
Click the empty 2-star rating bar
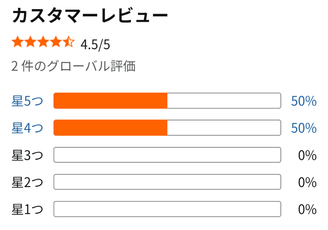point(167,182)
